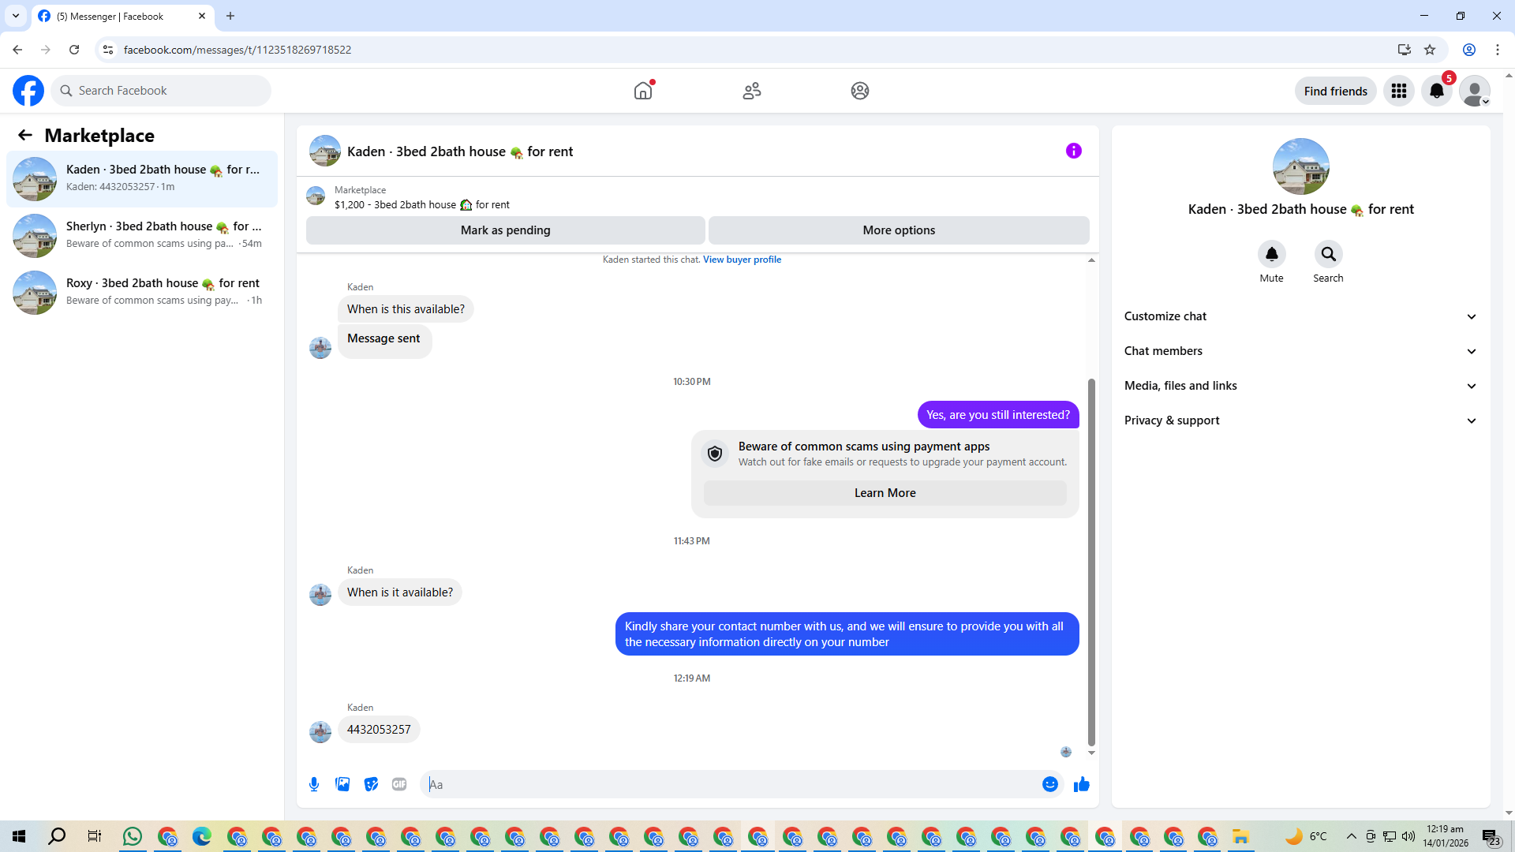This screenshot has width=1515, height=852.
Task: Open WhatsApp from the Windows taskbar
Action: (x=133, y=836)
